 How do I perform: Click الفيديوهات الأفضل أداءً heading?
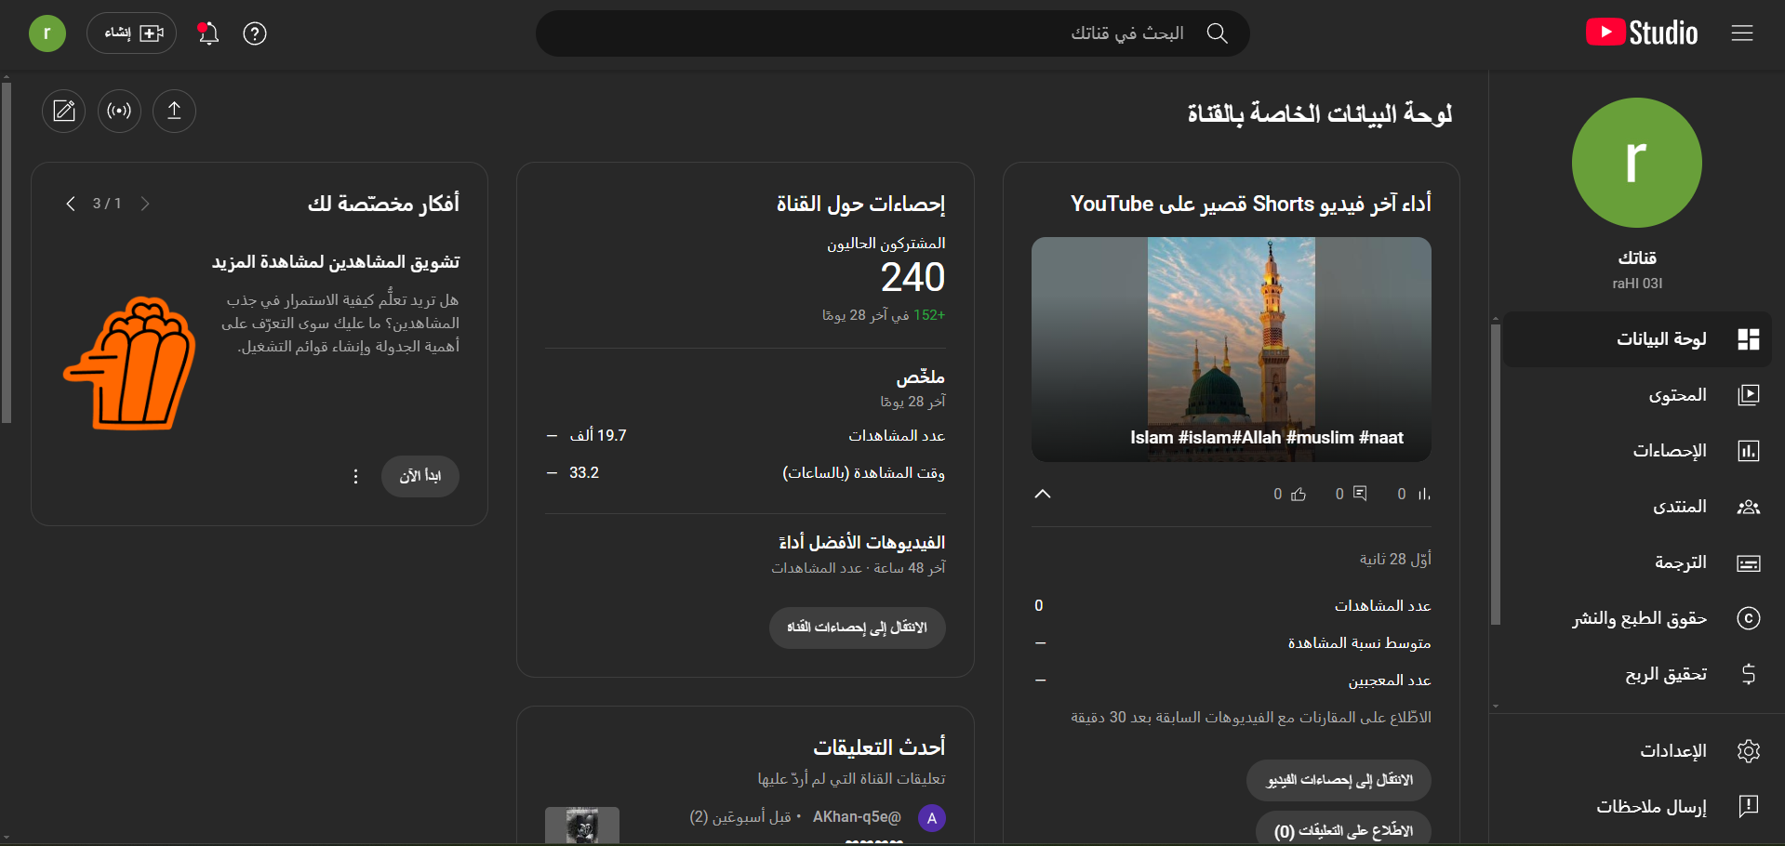(x=861, y=542)
